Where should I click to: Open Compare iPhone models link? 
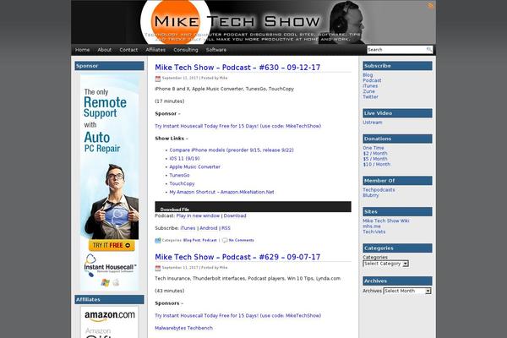(x=232, y=150)
